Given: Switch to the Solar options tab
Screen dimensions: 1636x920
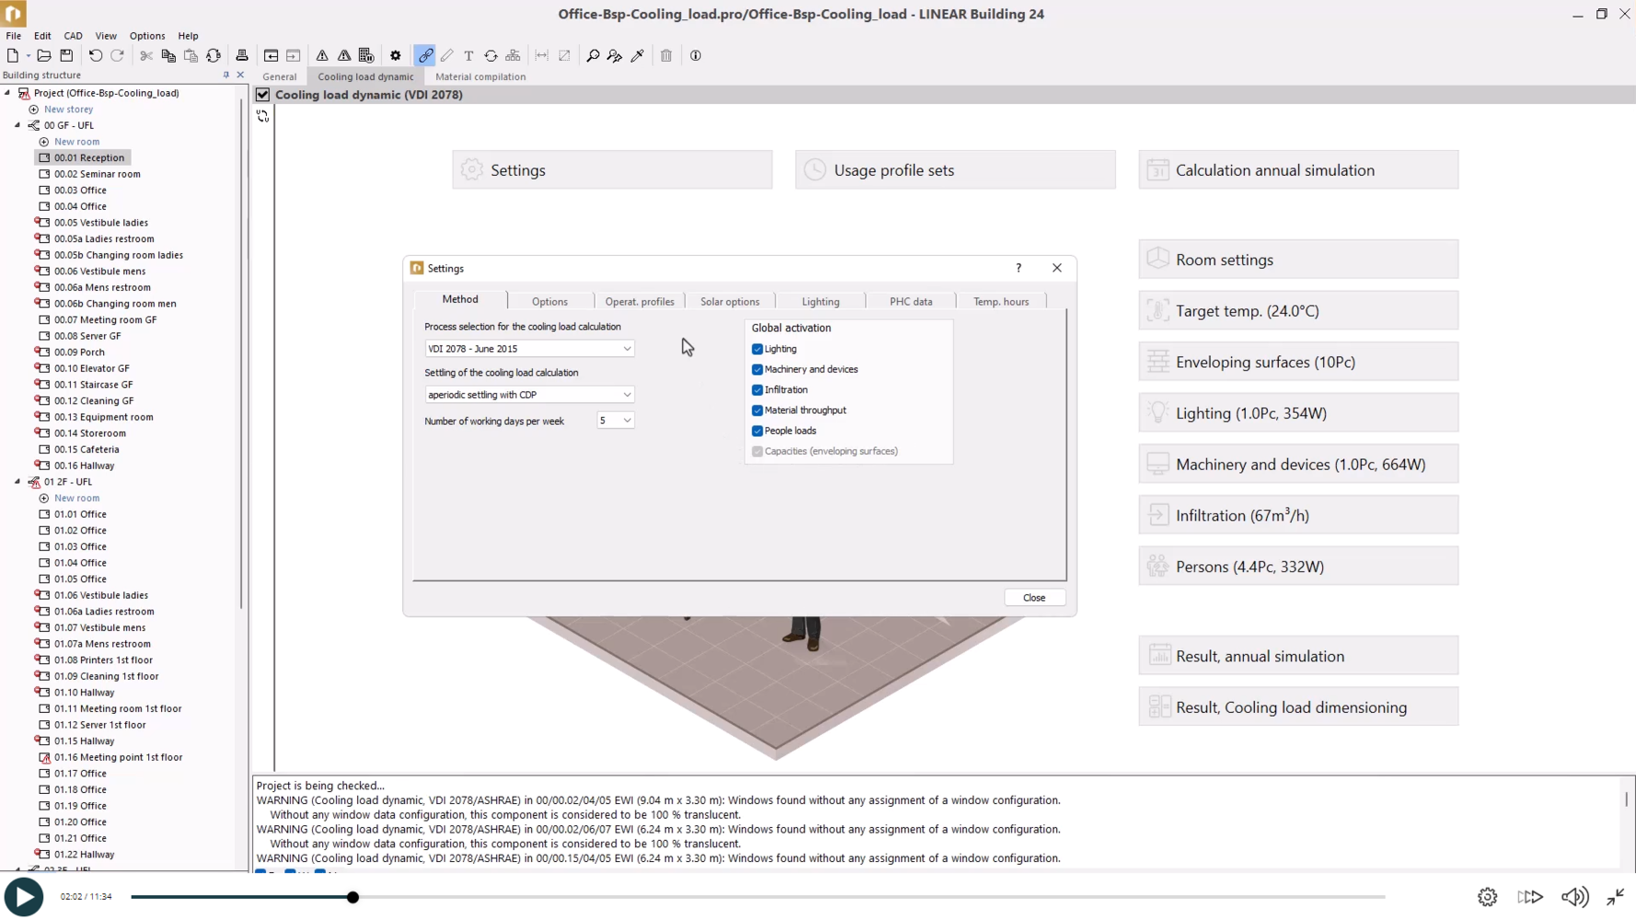Looking at the screenshot, I should coord(730,302).
